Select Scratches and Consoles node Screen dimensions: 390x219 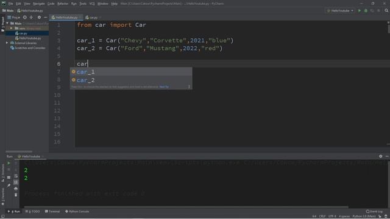(27, 48)
